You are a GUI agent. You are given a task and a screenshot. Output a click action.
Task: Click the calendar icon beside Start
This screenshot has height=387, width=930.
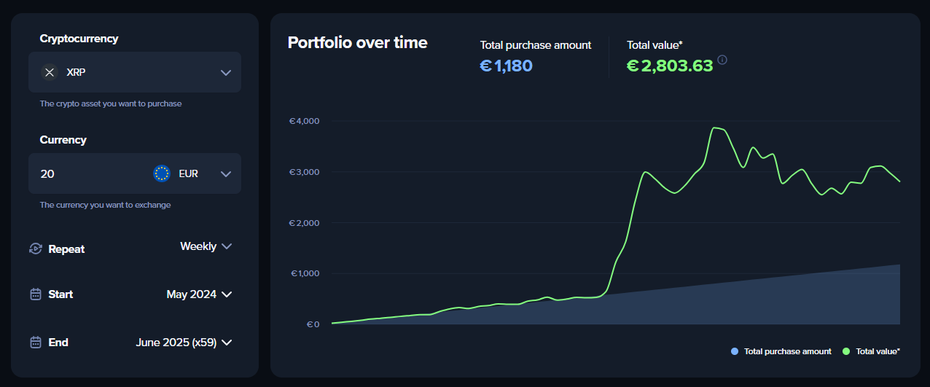pos(36,294)
